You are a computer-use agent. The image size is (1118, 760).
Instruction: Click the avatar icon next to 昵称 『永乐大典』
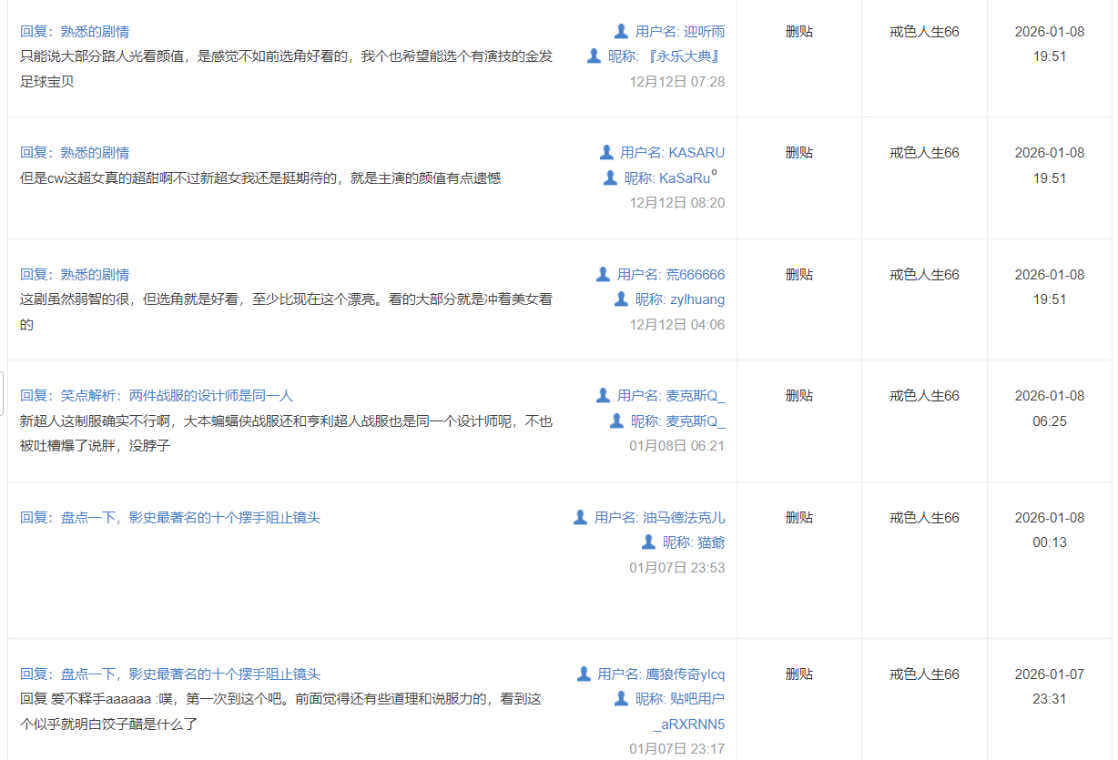coord(594,56)
